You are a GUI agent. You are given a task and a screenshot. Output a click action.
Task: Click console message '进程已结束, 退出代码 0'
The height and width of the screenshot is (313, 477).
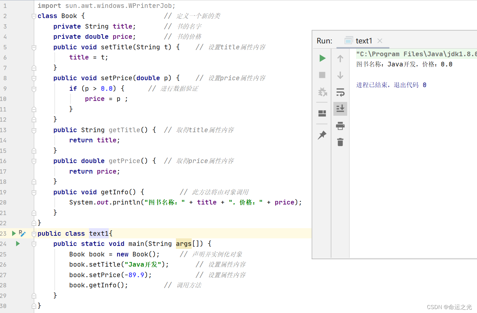click(x=391, y=85)
